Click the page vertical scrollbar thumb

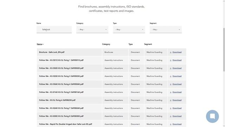[x=224, y=49]
